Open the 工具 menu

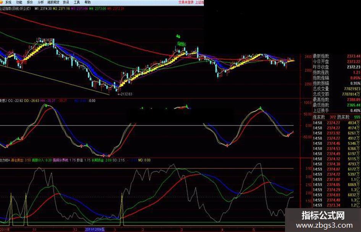77,2
